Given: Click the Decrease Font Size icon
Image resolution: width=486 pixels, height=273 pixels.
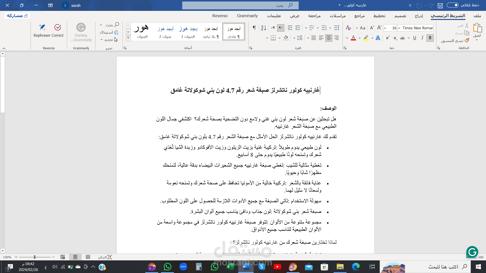Looking at the screenshot, I should (372, 28).
